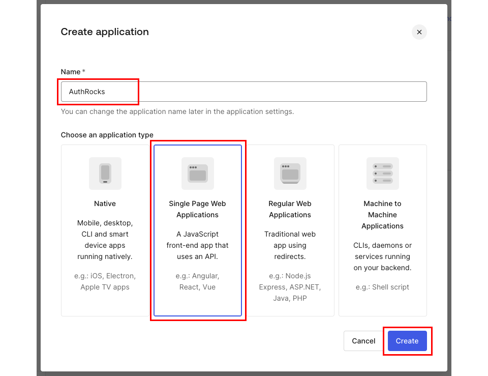This screenshot has width=488, height=376.
Task: Pick Regular Web Applications type title
Action: pyautogui.click(x=290, y=209)
